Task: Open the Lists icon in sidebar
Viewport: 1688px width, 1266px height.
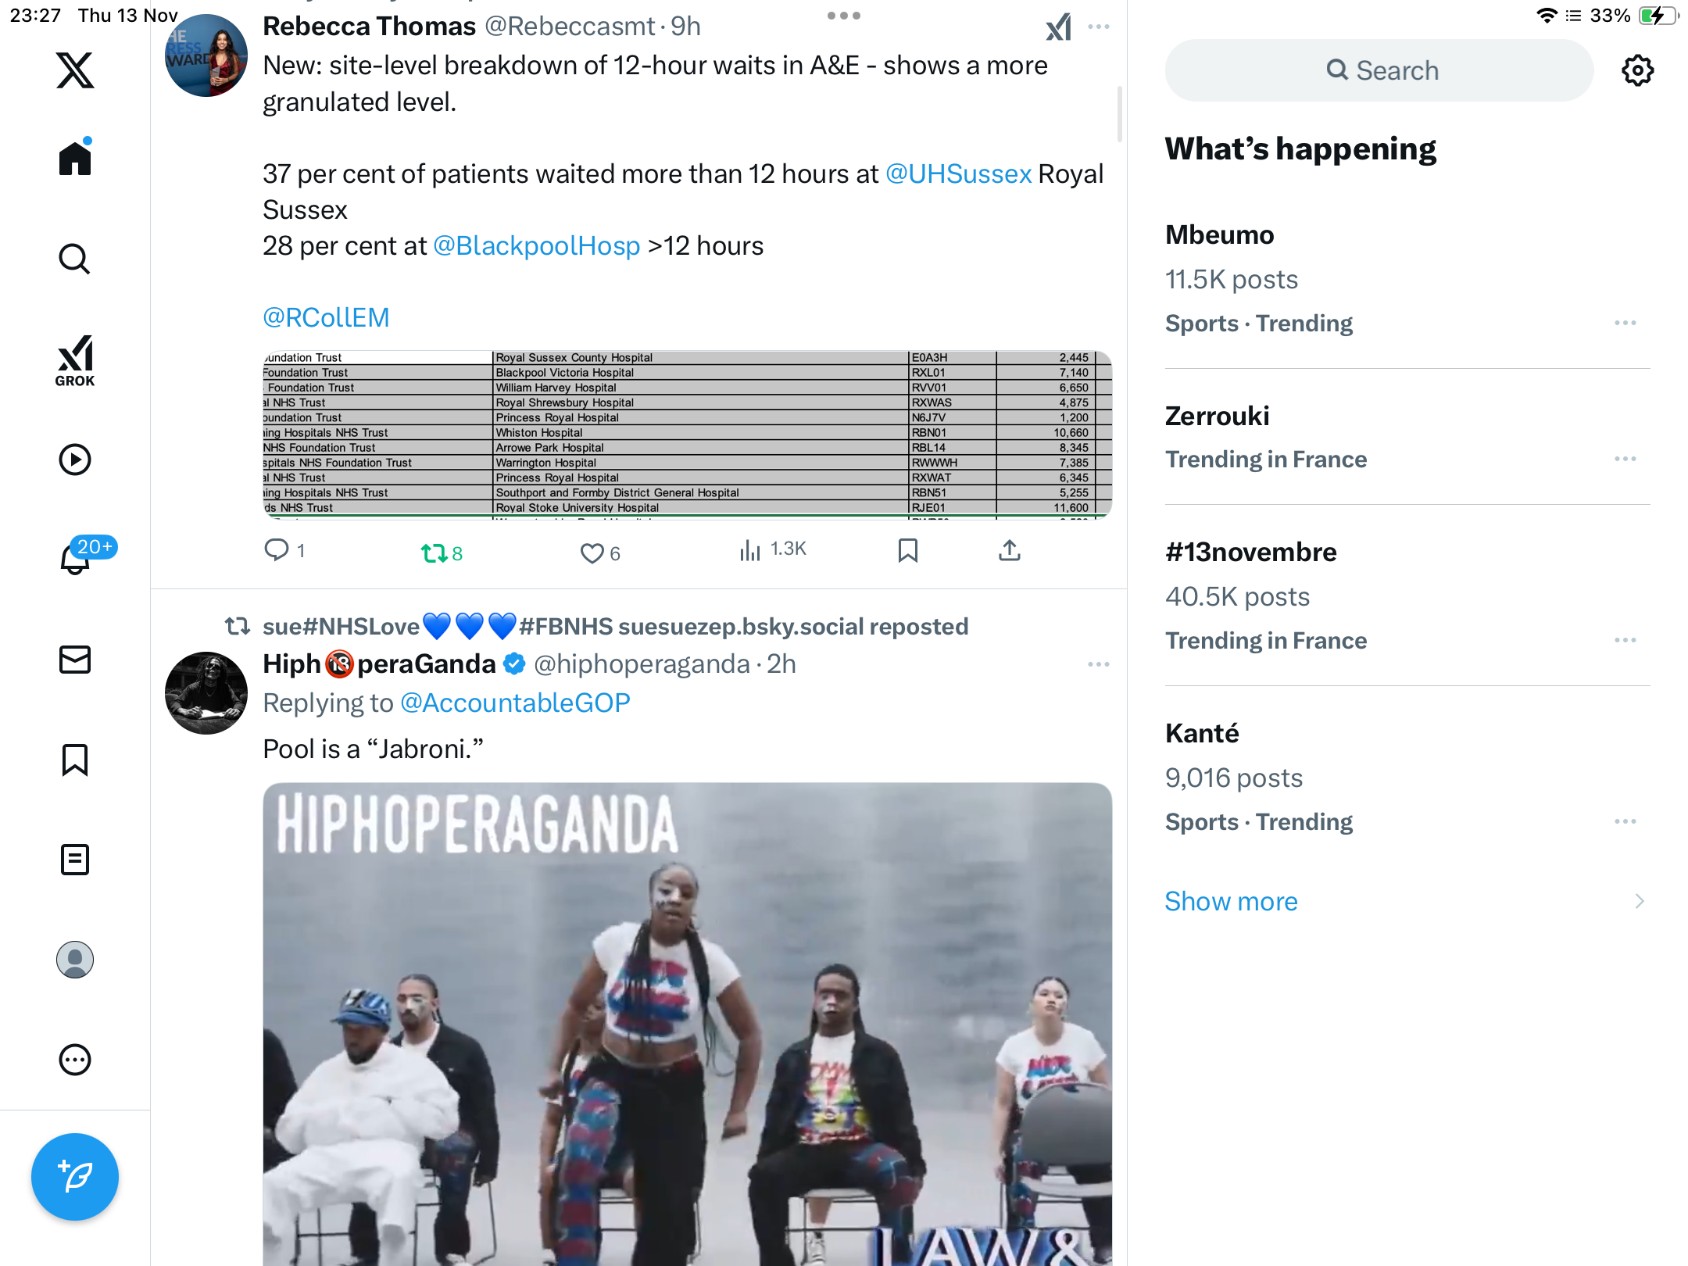Action: pyautogui.click(x=75, y=860)
